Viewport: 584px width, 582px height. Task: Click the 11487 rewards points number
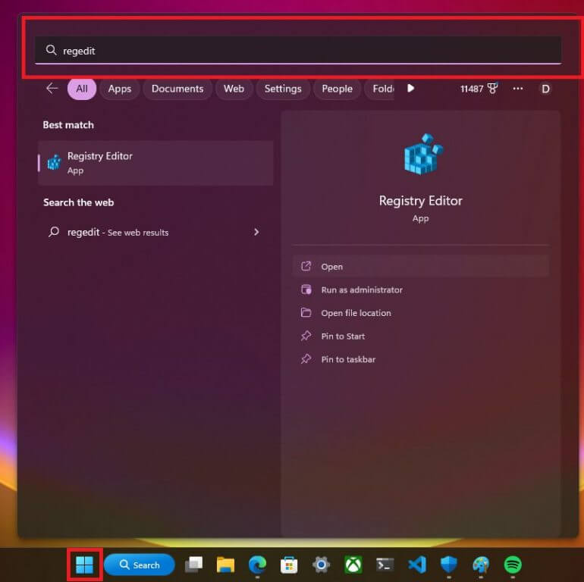tap(472, 89)
